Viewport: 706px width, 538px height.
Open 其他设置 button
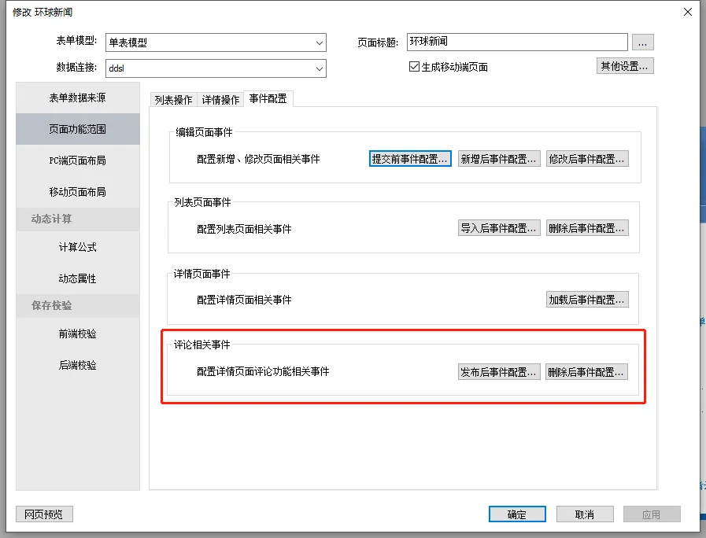(x=625, y=66)
